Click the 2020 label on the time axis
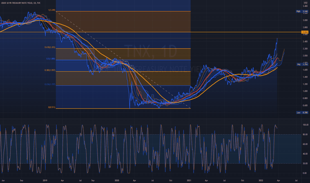Viewport: 310px width, 183px height. (x=117, y=180)
